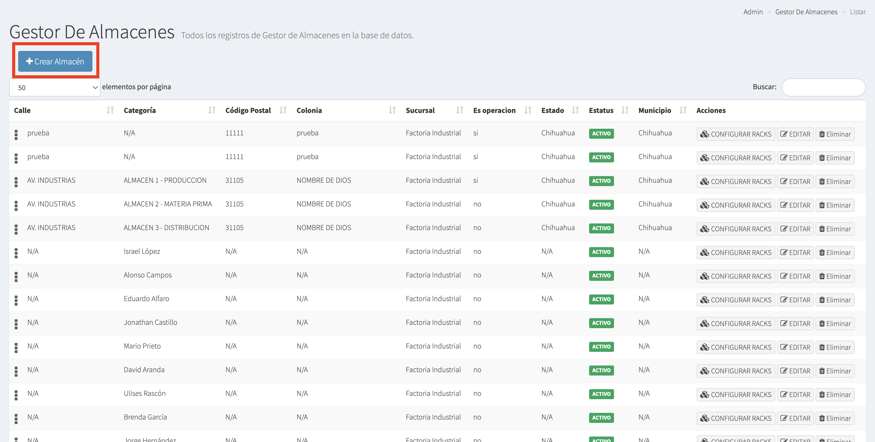Sort by Estatus column sort icon

click(x=625, y=110)
